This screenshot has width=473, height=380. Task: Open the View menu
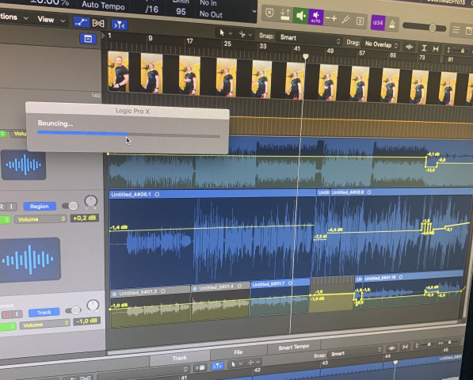(51, 20)
